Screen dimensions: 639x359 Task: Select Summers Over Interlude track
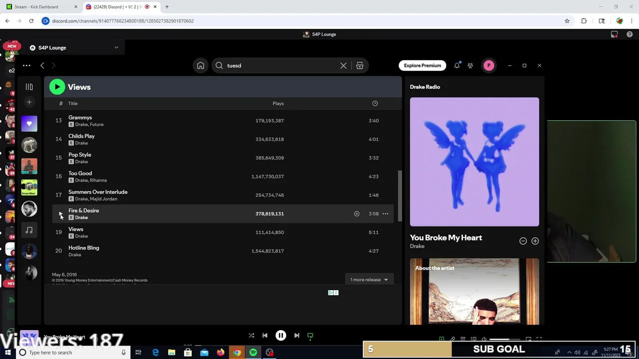[x=223, y=195]
